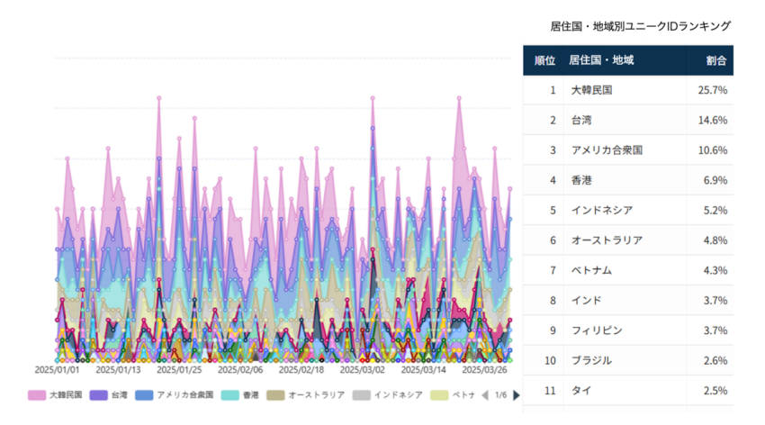Click the 25.7% percentage value

pyautogui.click(x=712, y=90)
